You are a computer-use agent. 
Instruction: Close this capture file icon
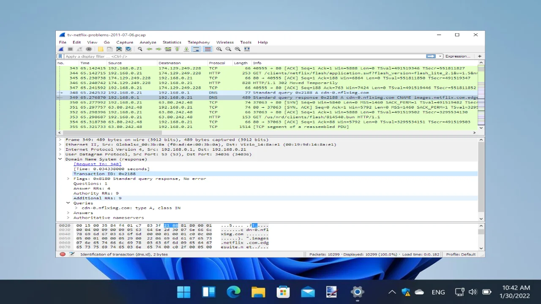(119, 49)
